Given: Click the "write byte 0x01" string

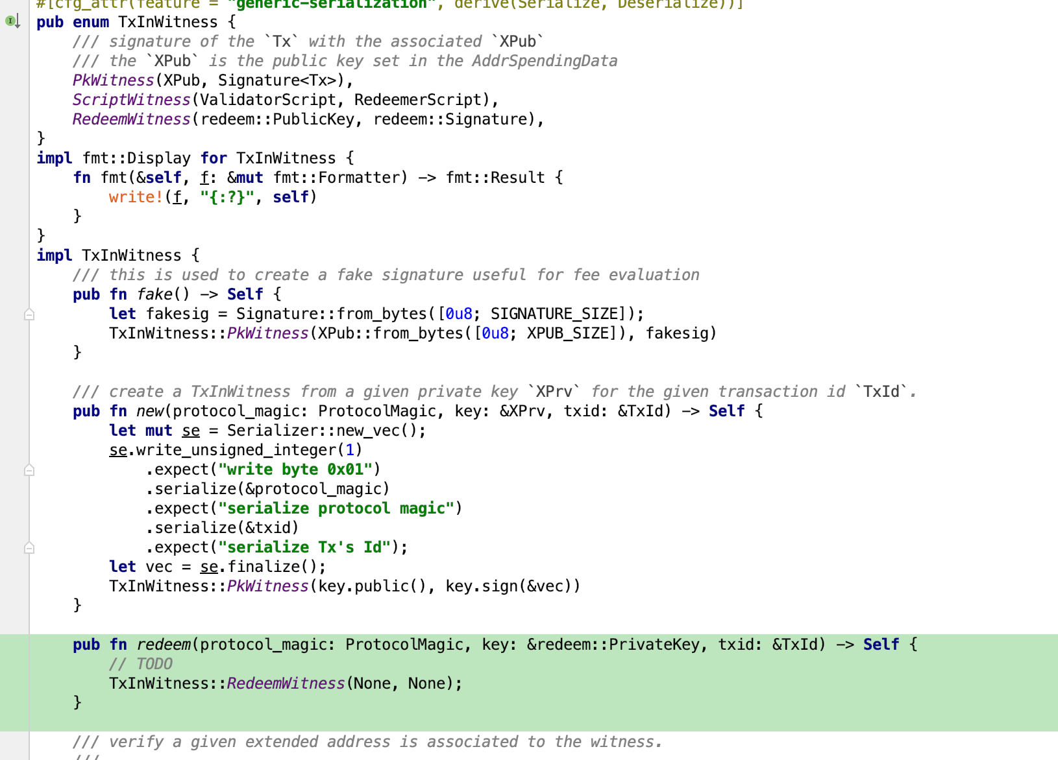Looking at the screenshot, I should coord(295,469).
